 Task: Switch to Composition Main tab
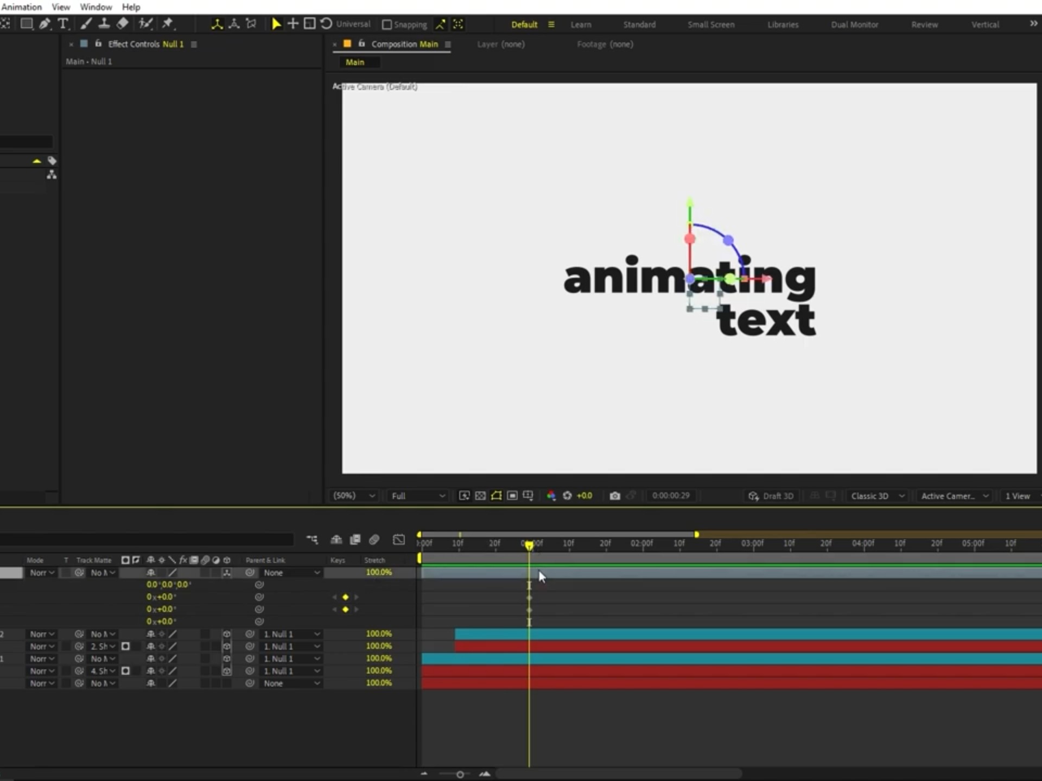point(405,44)
